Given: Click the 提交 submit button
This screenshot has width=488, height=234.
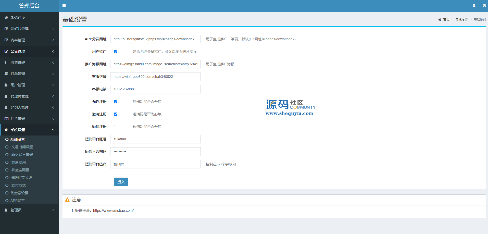Looking at the screenshot, I should pyautogui.click(x=121, y=182).
